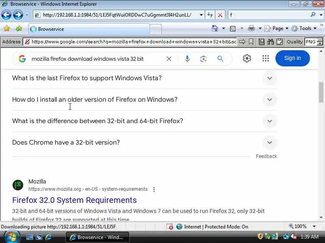The height and width of the screenshot is (243, 325).
Task: Go back with Internet Explorer's Back arrow
Action: click(x=6, y=15)
